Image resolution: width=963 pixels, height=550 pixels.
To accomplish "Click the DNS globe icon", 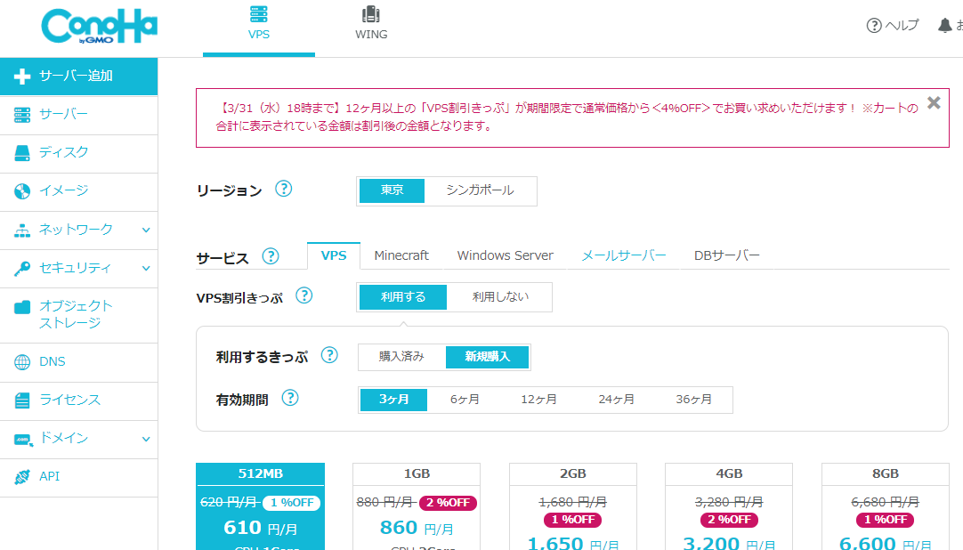I will click(22, 362).
